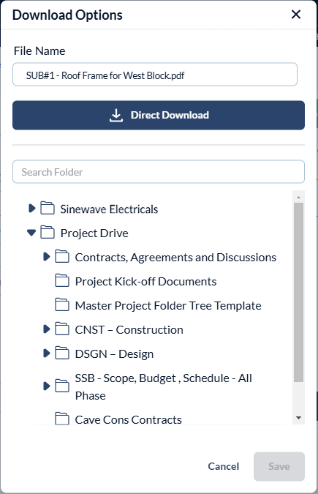Viewport: 318px width, 494px height.
Task: Click the folder list scrollbar down arrow
Action: (x=298, y=418)
